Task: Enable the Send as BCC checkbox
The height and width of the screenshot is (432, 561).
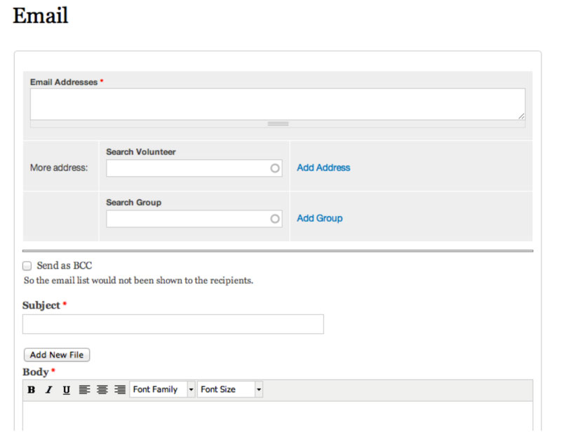Action: point(27,266)
